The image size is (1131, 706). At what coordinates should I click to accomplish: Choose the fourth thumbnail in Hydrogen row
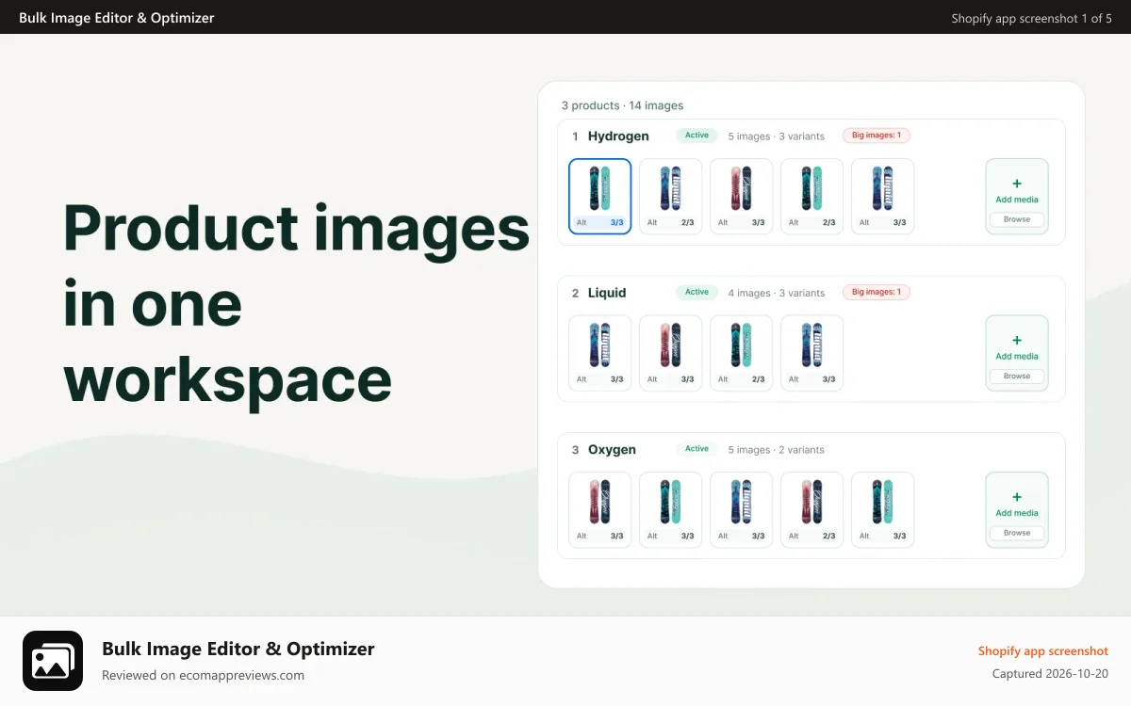pyautogui.click(x=812, y=196)
